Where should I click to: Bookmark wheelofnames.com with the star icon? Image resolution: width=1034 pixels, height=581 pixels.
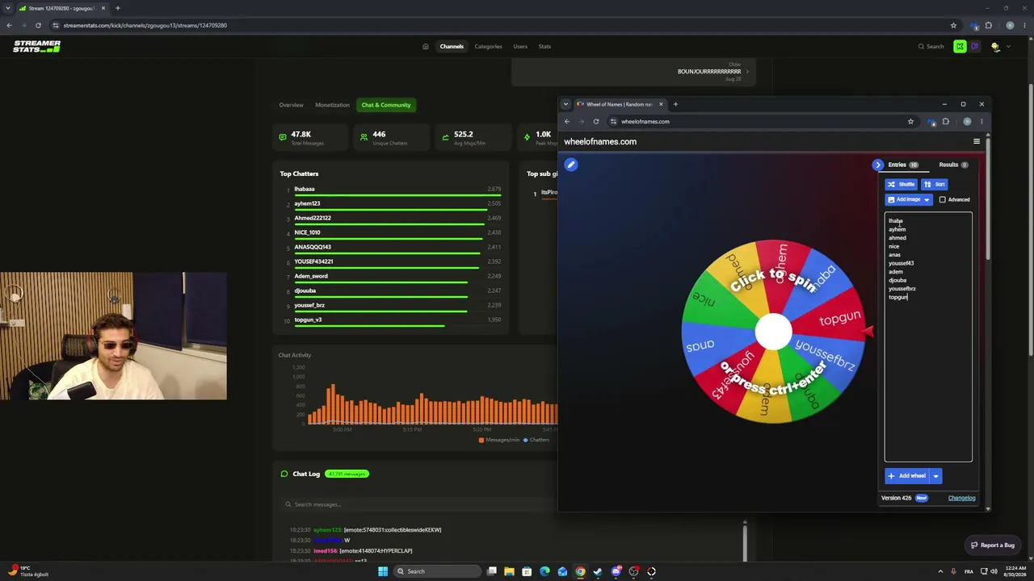(910, 122)
